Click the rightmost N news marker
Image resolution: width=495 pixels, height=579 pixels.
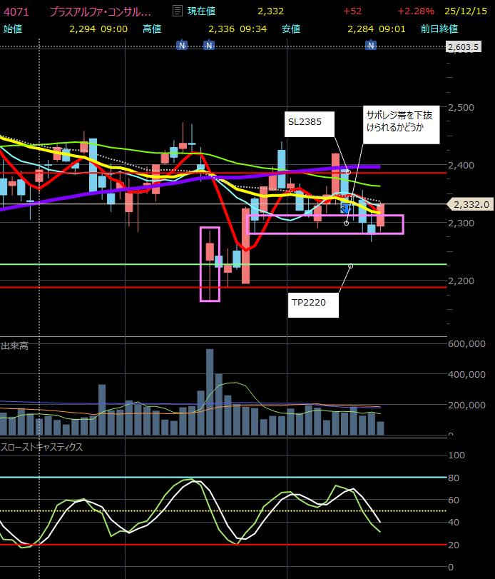(x=371, y=45)
